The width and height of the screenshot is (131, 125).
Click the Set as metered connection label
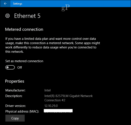[24, 61]
